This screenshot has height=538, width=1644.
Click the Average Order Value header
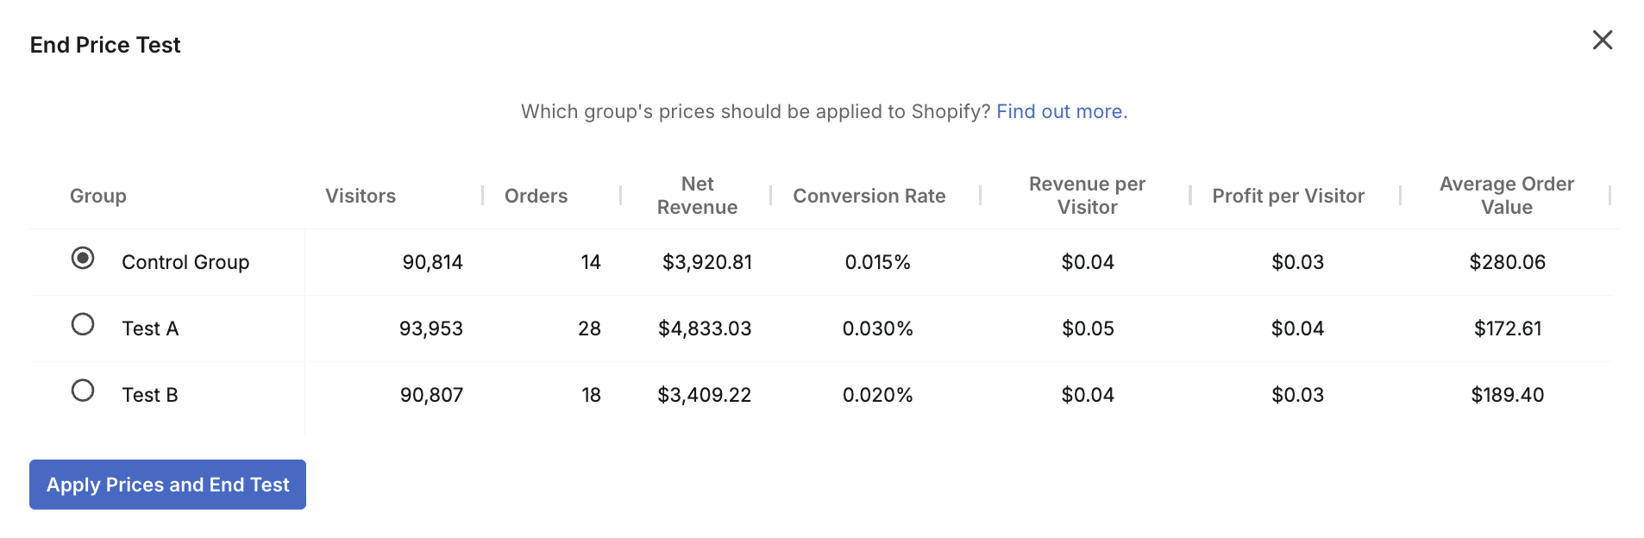[1506, 196]
